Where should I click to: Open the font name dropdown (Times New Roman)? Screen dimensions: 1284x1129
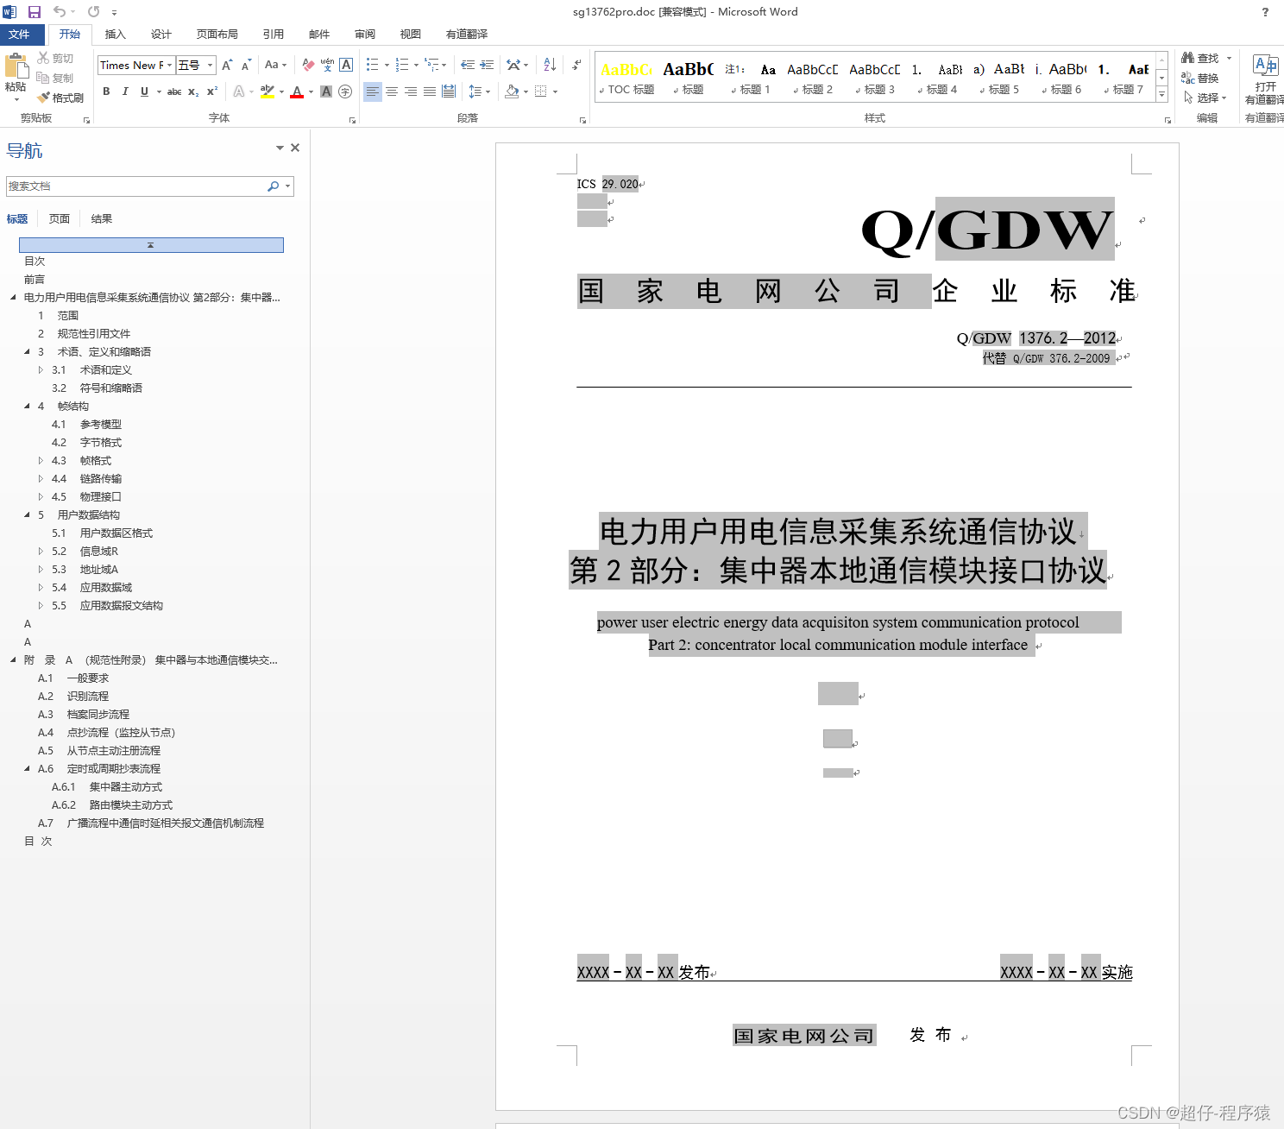[170, 65]
